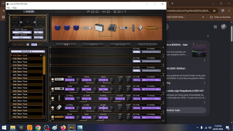
Task: Click Mostrar tudo button in browser
Action: (186, 110)
